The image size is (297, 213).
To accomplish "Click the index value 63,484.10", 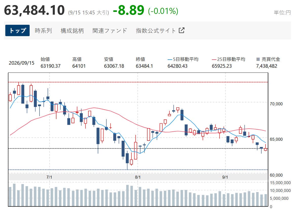I will pos(34,10).
